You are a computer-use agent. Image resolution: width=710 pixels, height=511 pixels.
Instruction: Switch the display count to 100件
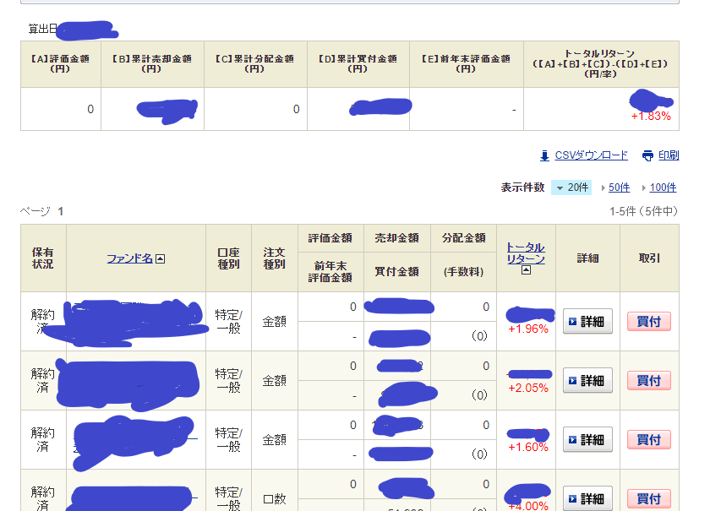[663, 188]
